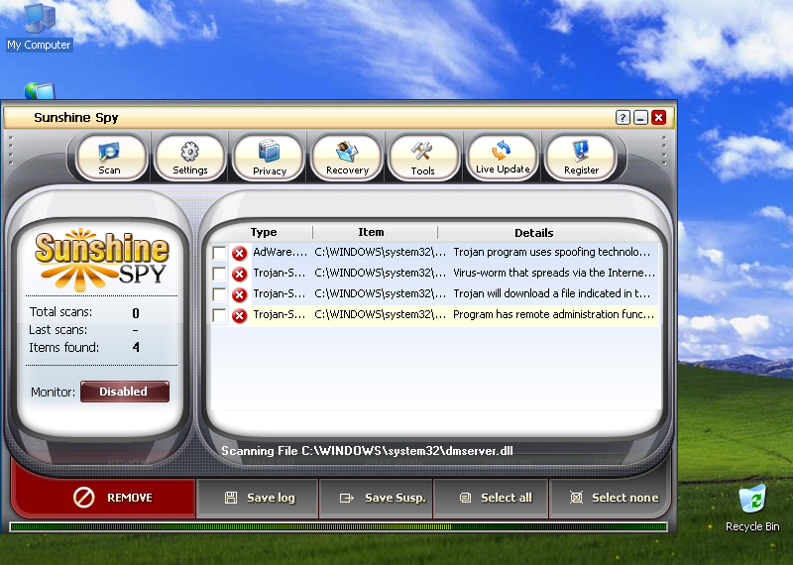The width and height of the screenshot is (793, 565).
Task: Click the 'AdWare....' type cell
Action: pos(280,252)
